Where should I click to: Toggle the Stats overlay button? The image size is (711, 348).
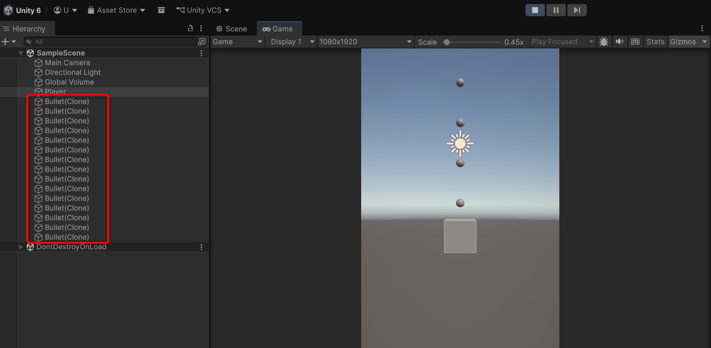click(655, 42)
